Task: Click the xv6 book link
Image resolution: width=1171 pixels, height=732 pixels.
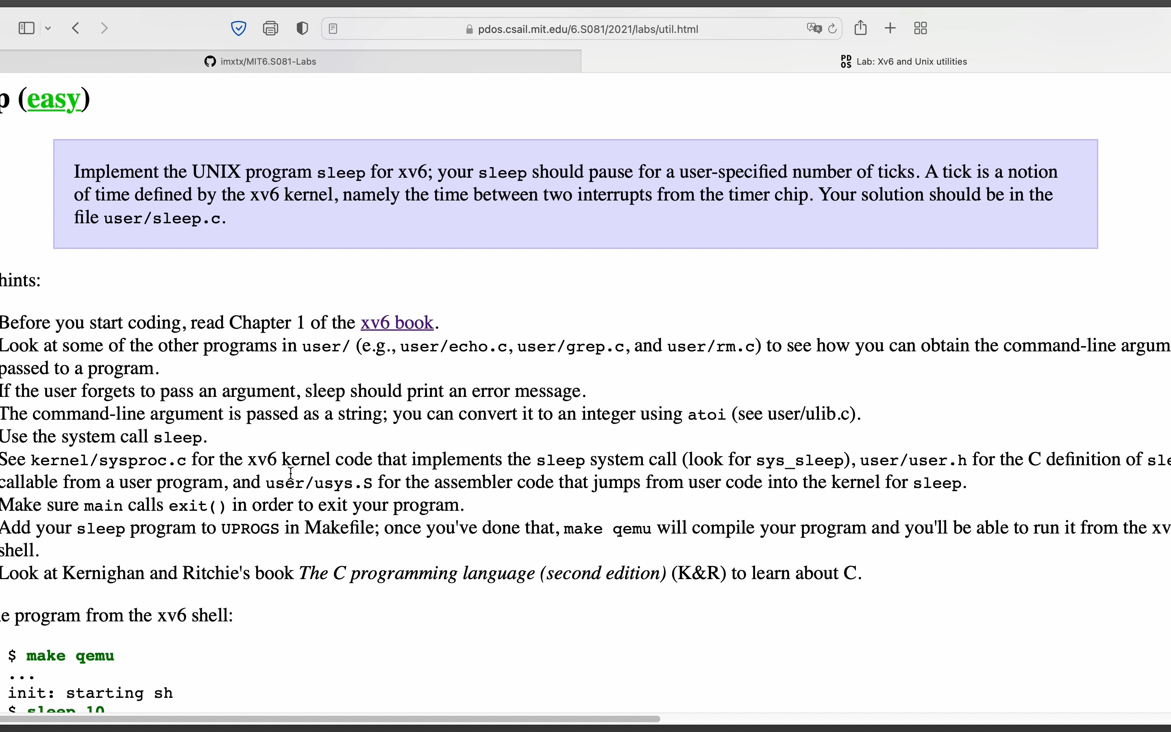Action: [396, 322]
